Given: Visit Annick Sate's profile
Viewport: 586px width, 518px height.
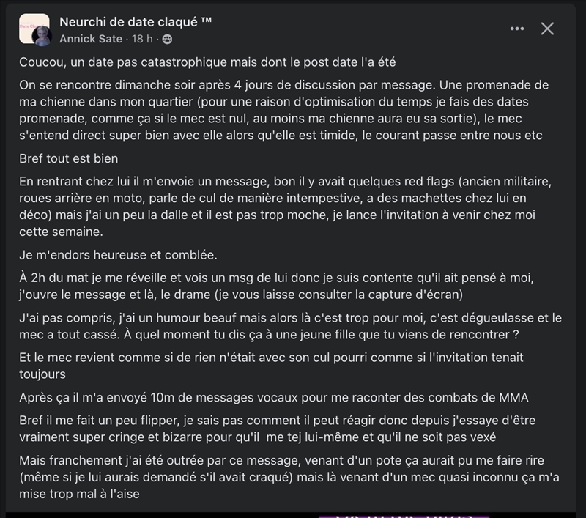Looking at the screenshot, I should click(x=91, y=39).
